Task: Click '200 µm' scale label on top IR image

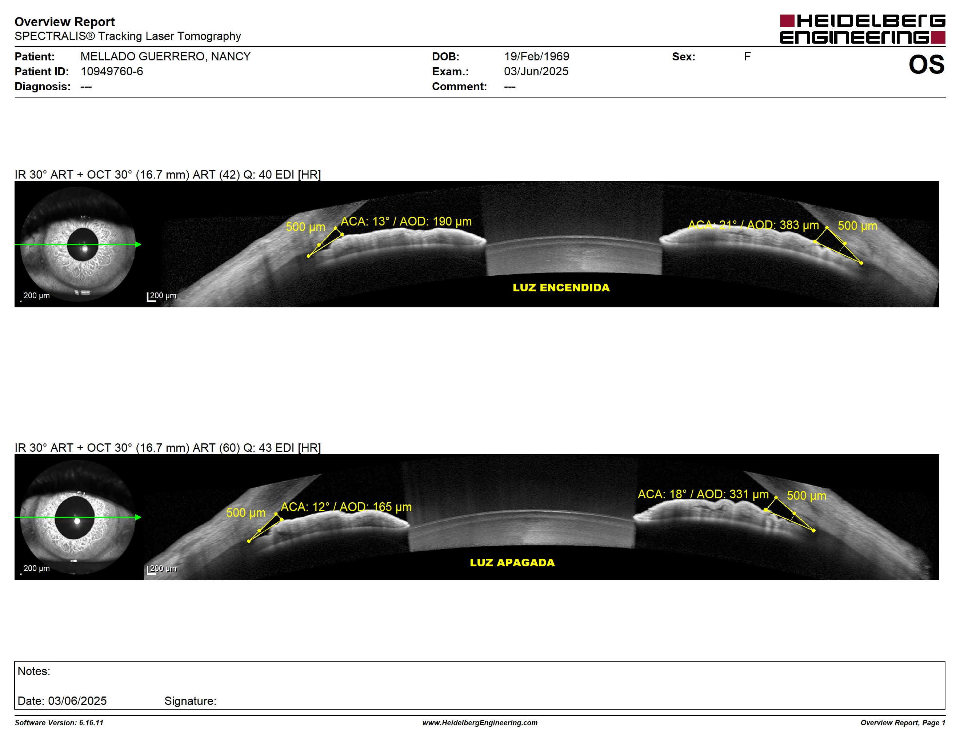Action: click(x=36, y=295)
